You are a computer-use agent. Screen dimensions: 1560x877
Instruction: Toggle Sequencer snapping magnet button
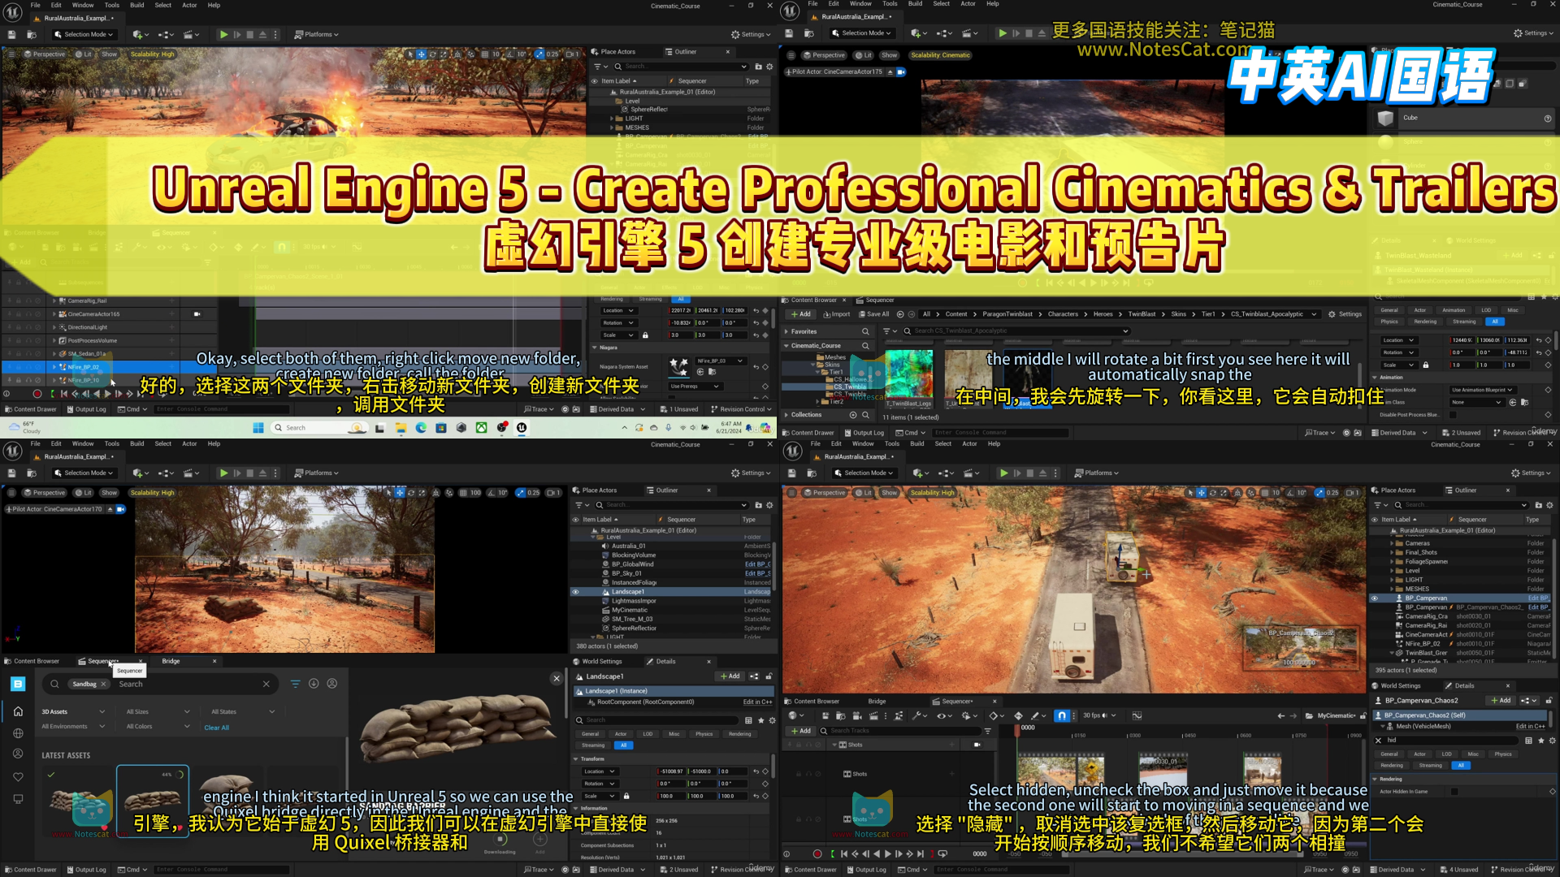coord(1062,715)
